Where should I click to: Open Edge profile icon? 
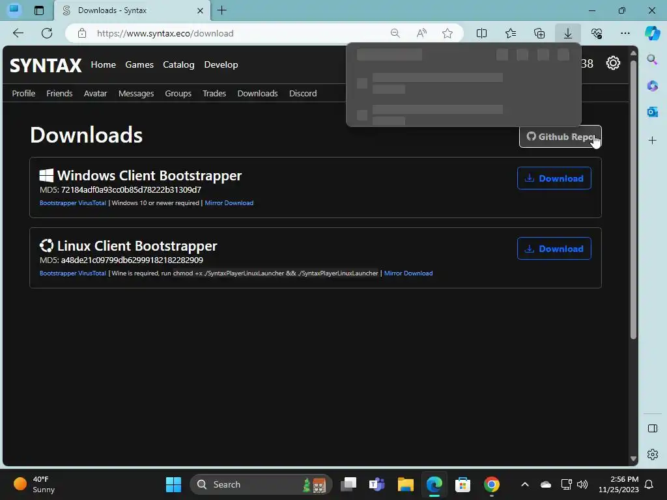[x=14, y=10]
